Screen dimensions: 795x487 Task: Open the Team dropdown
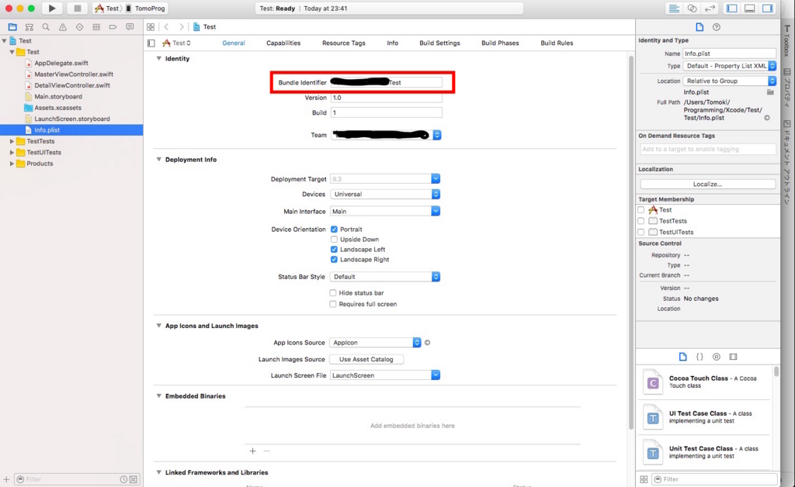click(x=386, y=135)
